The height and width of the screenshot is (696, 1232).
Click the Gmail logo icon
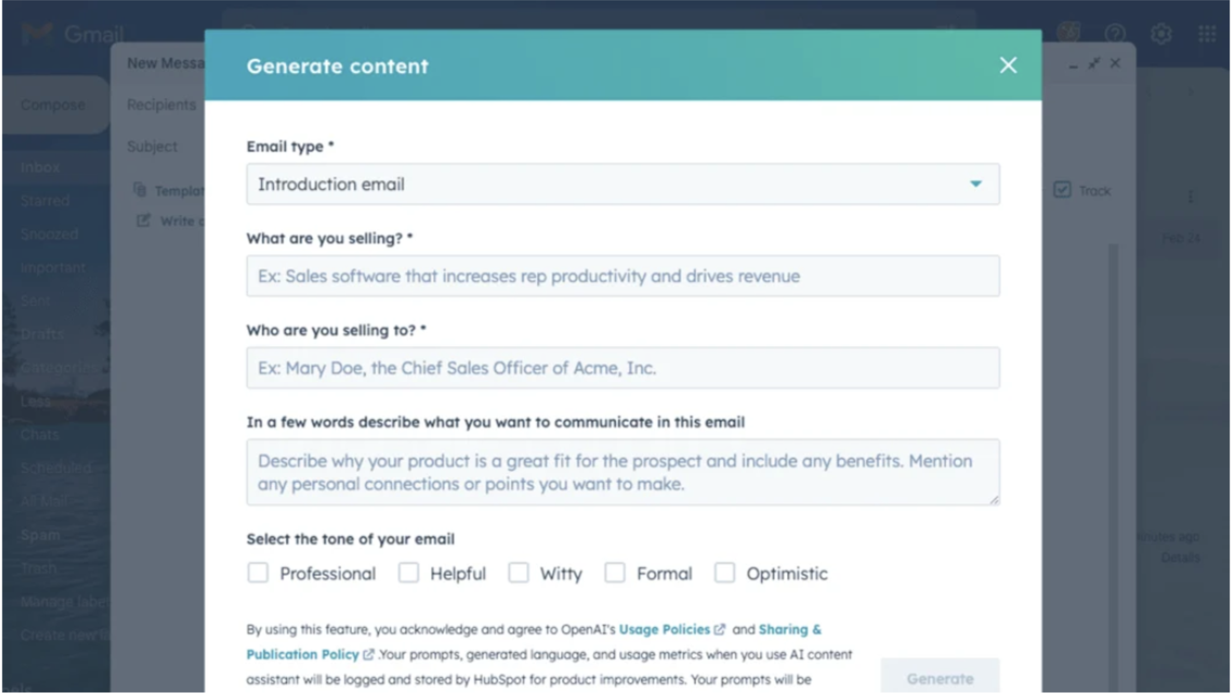pyautogui.click(x=37, y=34)
